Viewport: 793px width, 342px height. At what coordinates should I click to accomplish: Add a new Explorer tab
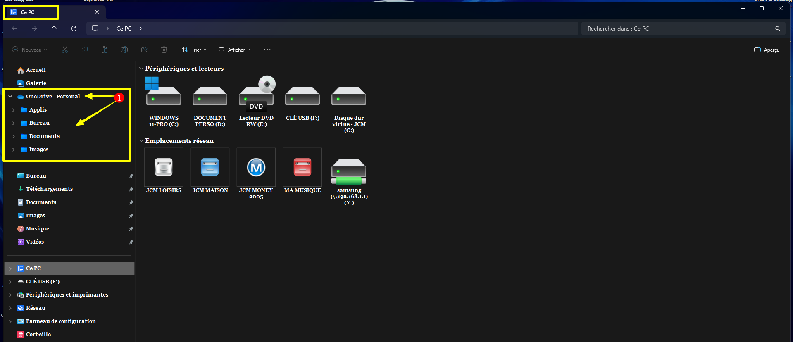[x=115, y=12]
